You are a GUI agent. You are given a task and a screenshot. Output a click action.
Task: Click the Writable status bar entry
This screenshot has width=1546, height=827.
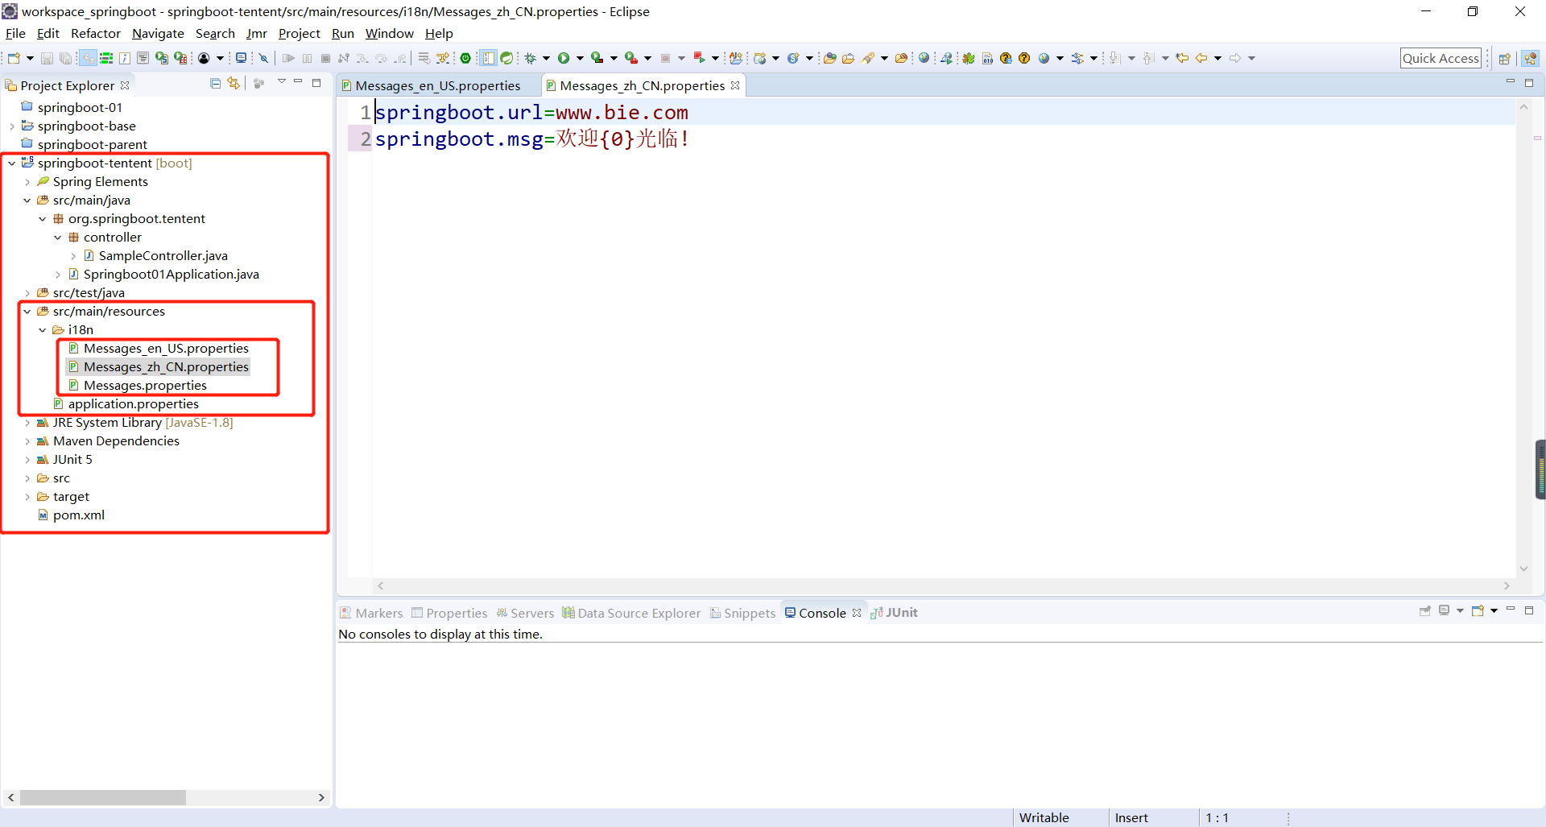[x=1044, y=817]
